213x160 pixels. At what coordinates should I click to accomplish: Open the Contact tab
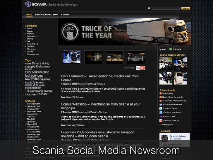[65, 15]
